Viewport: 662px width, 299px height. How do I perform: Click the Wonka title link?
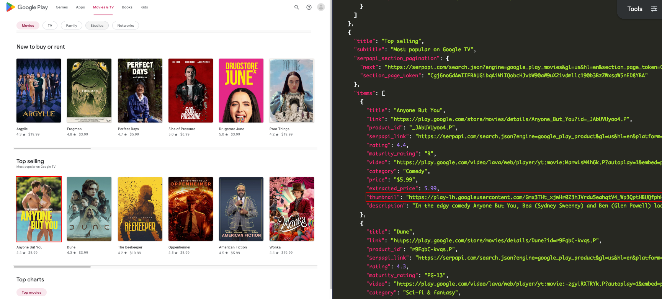tap(275, 247)
